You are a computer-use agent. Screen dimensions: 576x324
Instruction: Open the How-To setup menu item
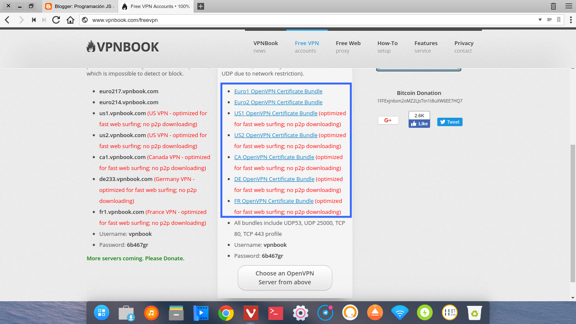click(x=388, y=47)
